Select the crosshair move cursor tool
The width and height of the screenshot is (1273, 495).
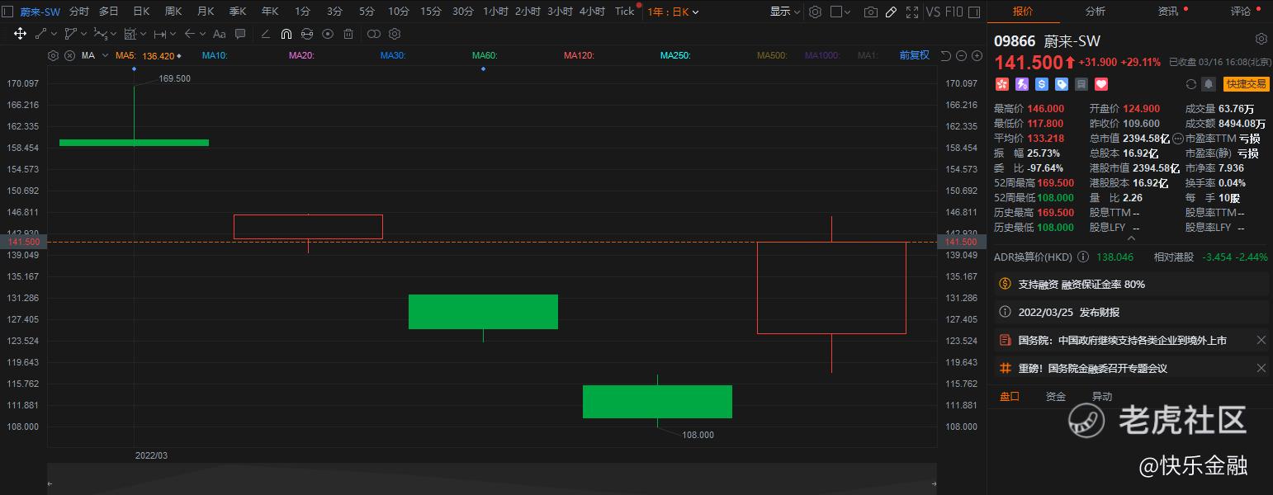point(21,34)
